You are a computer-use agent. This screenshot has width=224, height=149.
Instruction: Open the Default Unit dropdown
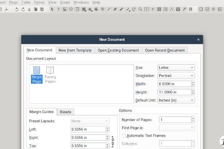pyautogui.click(x=175, y=100)
